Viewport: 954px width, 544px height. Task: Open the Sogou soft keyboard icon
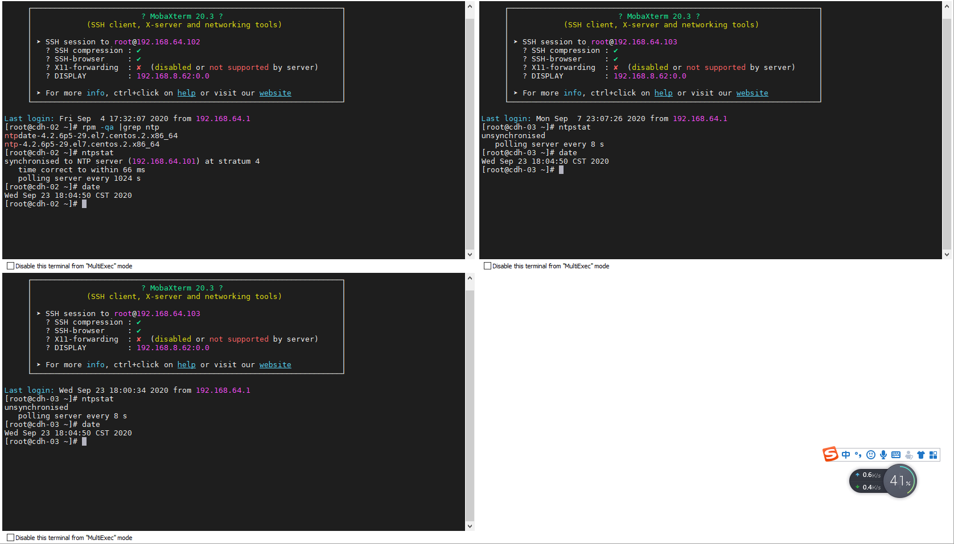click(896, 455)
